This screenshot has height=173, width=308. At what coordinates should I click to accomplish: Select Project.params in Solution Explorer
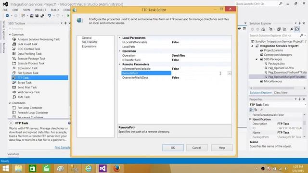[273, 50]
